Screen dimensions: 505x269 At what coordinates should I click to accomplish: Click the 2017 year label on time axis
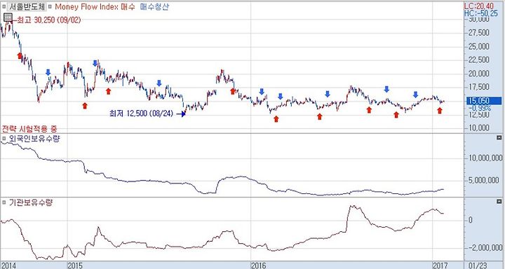coord(440,265)
